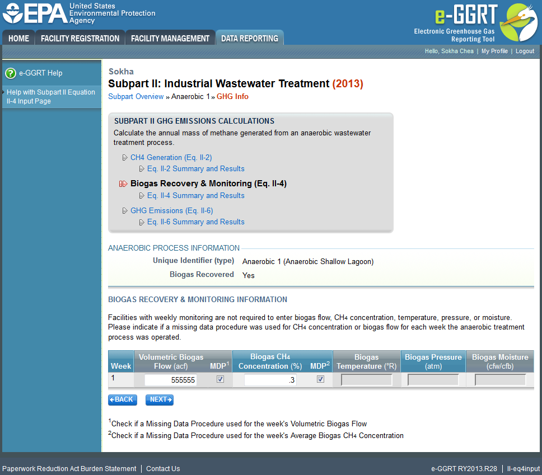Screen dimensions: 542x475
Task: Open Help with Subpart II Equation II-4 Input Page
Action: pyautogui.click(x=51, y=97)
